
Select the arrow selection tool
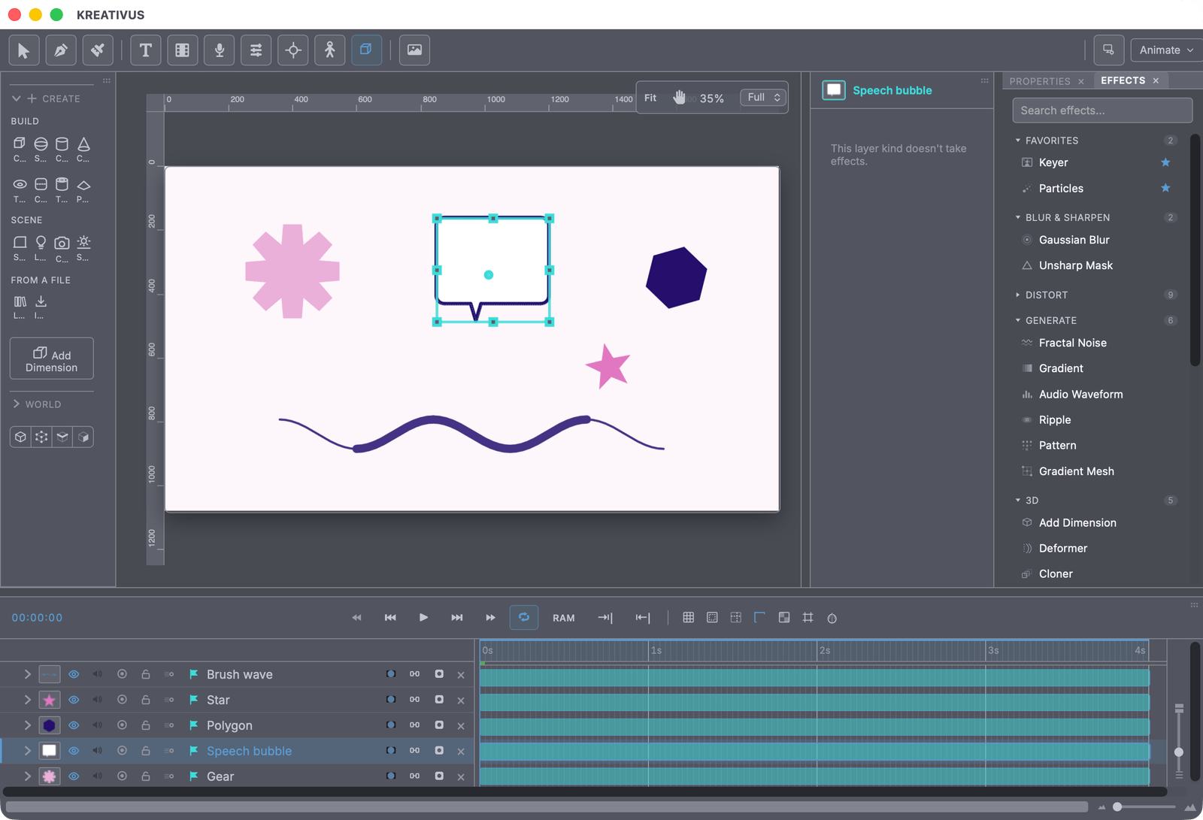coord(24,50)
